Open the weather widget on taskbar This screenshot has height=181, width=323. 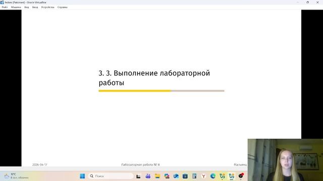pos(16,176)
